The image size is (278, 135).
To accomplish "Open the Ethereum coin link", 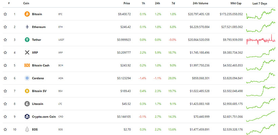I will pos(39,27).
